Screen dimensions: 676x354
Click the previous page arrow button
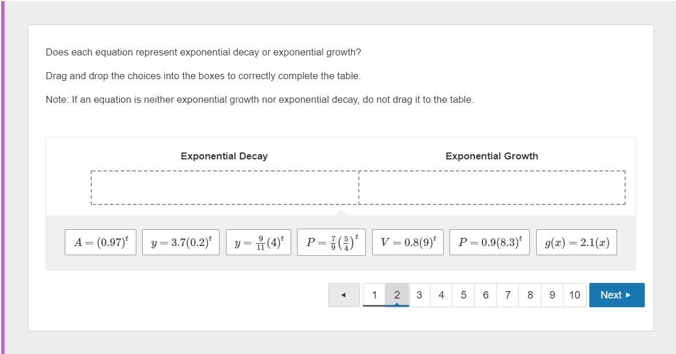344,295
